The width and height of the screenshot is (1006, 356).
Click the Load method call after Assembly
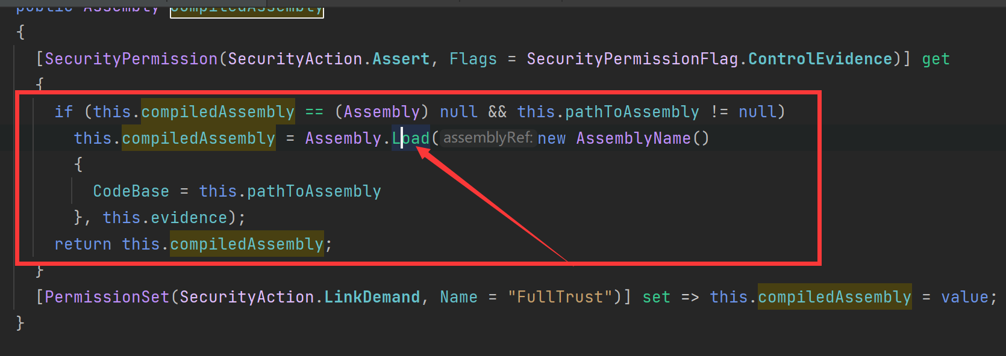(411, 138)
